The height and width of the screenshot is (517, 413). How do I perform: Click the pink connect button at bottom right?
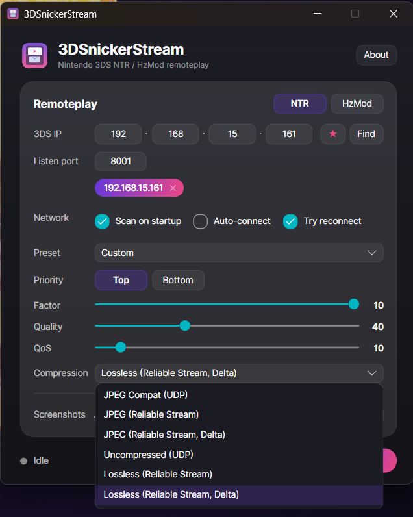(x=390, y=460)
